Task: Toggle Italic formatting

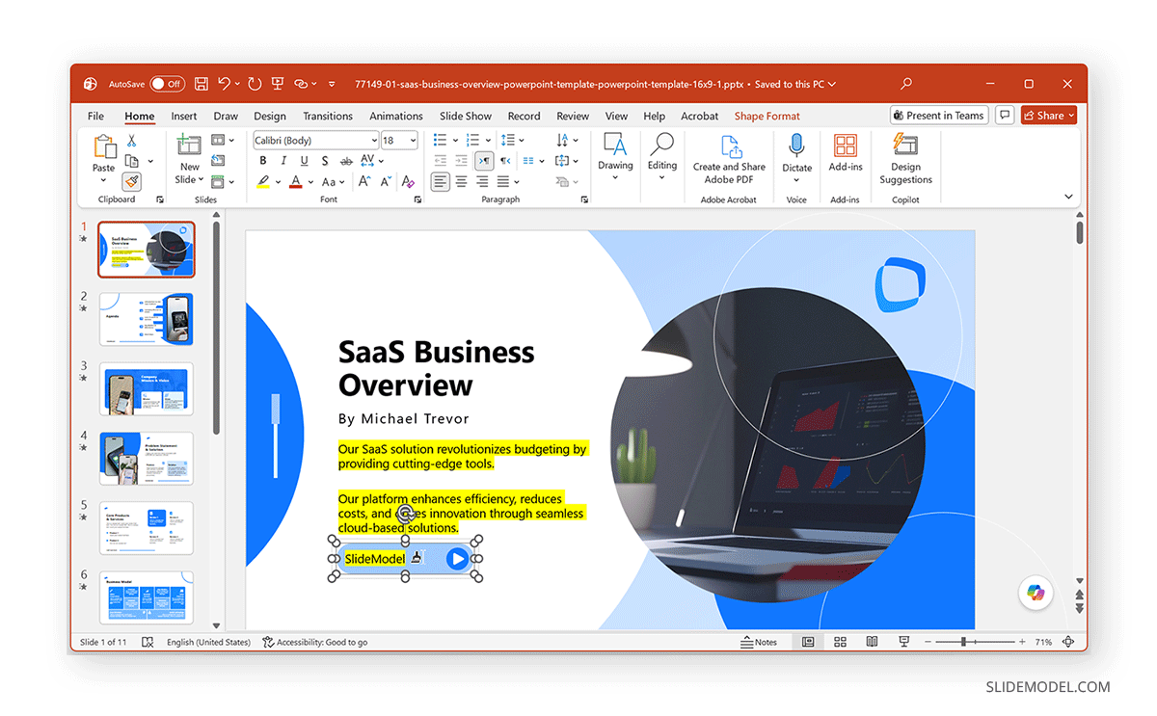Action: click(x=283, y=161)
